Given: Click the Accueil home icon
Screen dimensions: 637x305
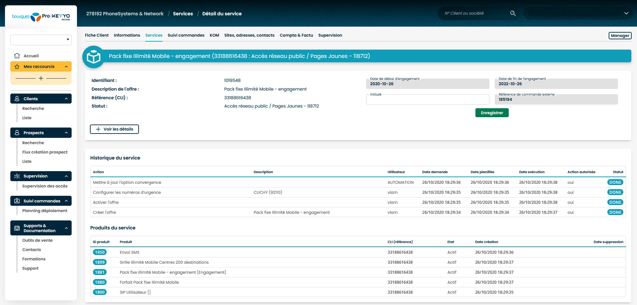Looking at the screenshot, I should (17, 56).
